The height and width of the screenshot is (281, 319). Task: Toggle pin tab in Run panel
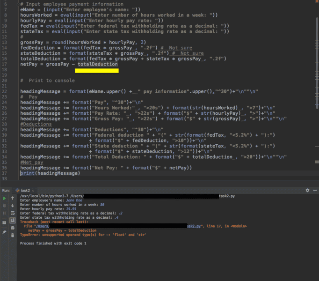click(4, 231)
